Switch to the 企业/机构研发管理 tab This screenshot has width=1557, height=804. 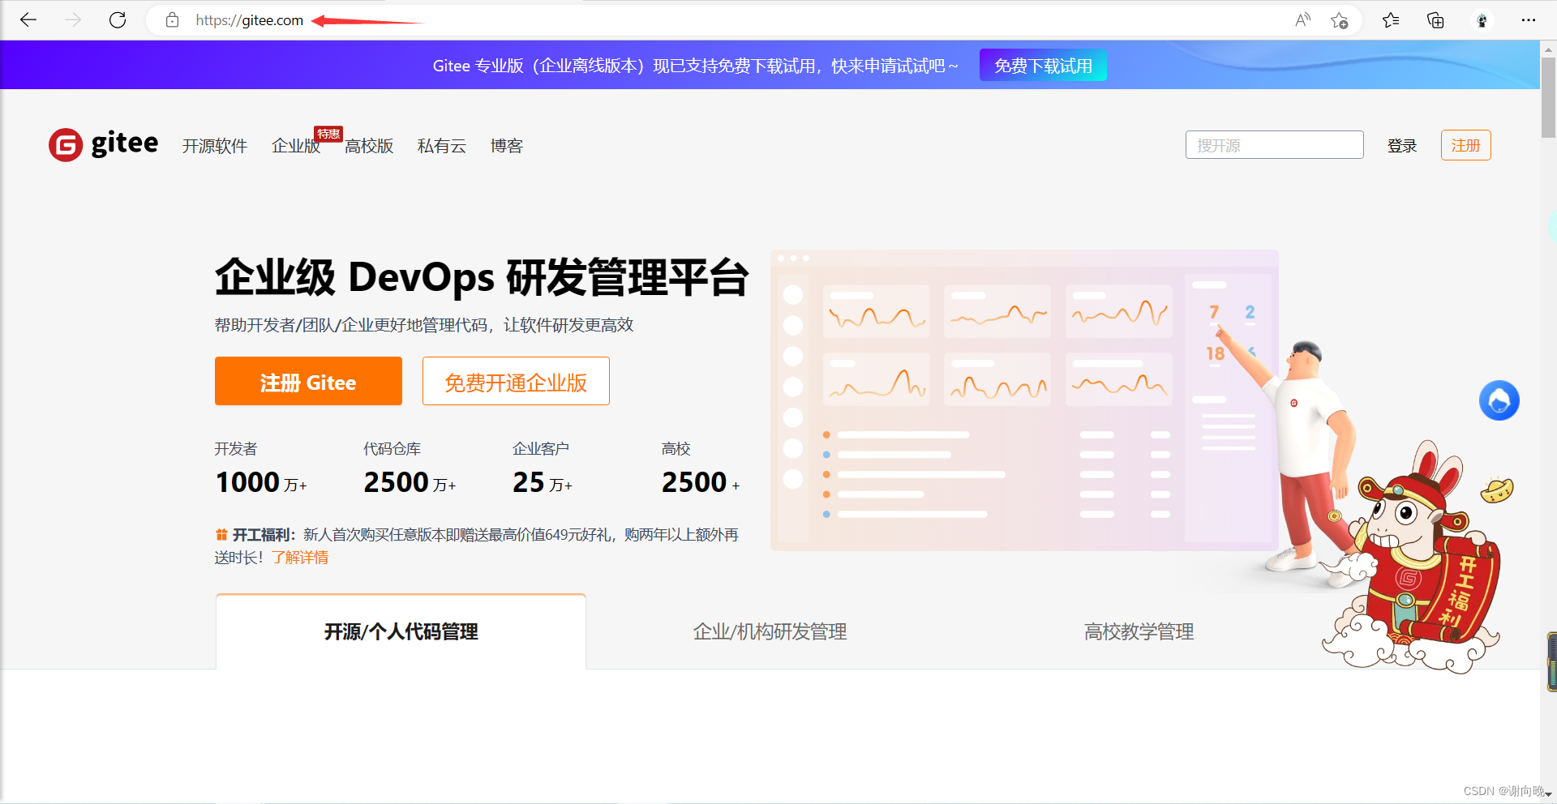770,631
